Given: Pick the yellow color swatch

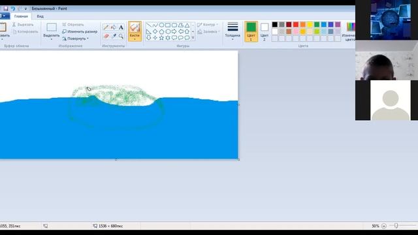Looking at the screenshot, I should (310, 25).
